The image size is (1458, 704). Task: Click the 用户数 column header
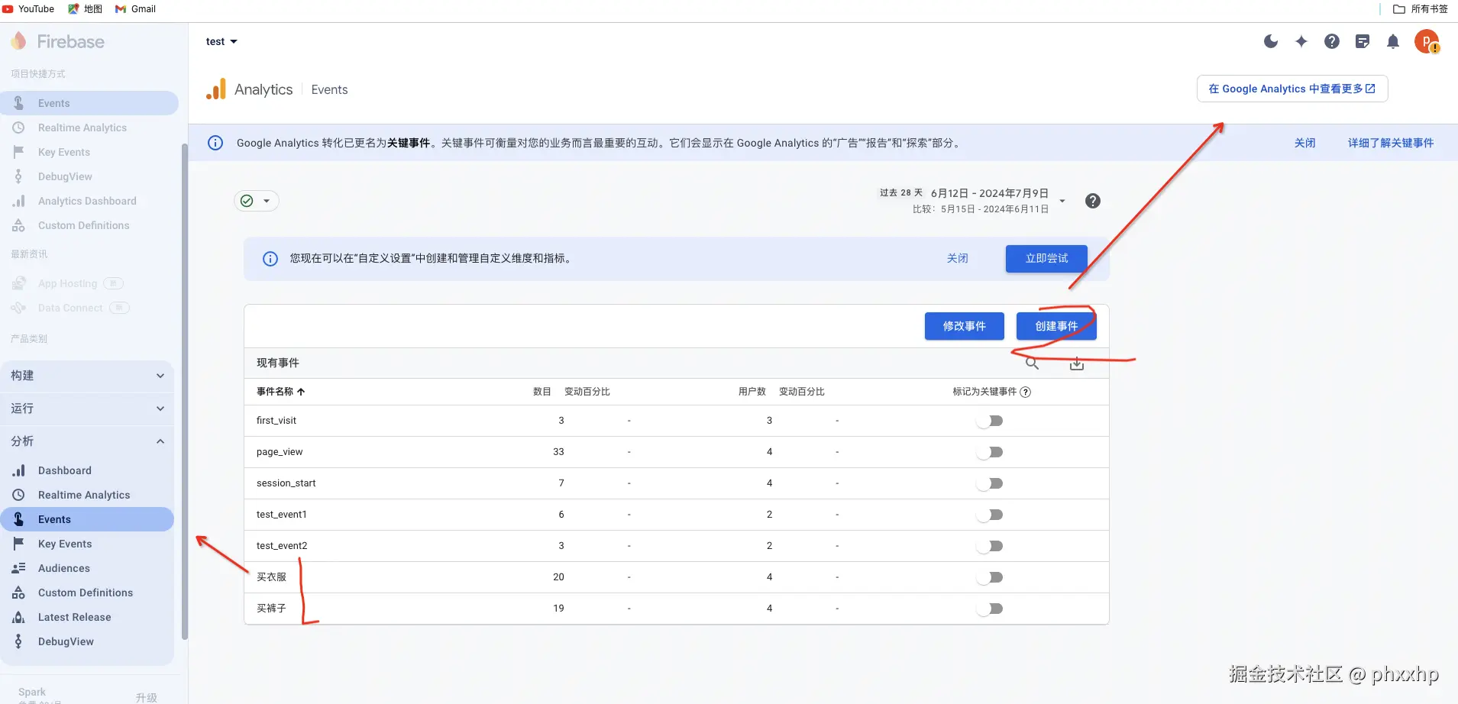[x=752, y=392]
